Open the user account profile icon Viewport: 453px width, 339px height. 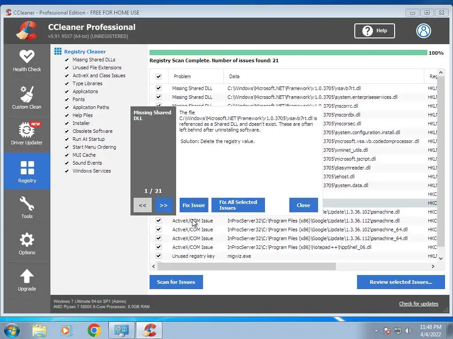click(x=423, y=30)
